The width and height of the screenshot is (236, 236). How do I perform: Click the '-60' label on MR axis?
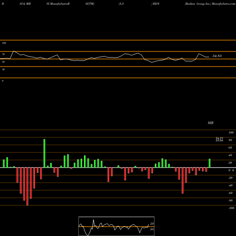(x=230, y=193)
